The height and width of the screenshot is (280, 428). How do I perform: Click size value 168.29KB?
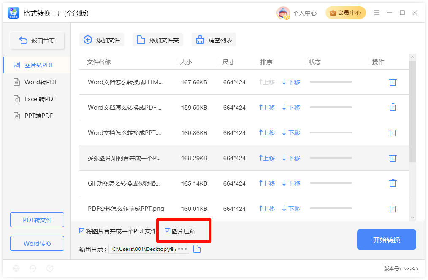coord(194,158)
